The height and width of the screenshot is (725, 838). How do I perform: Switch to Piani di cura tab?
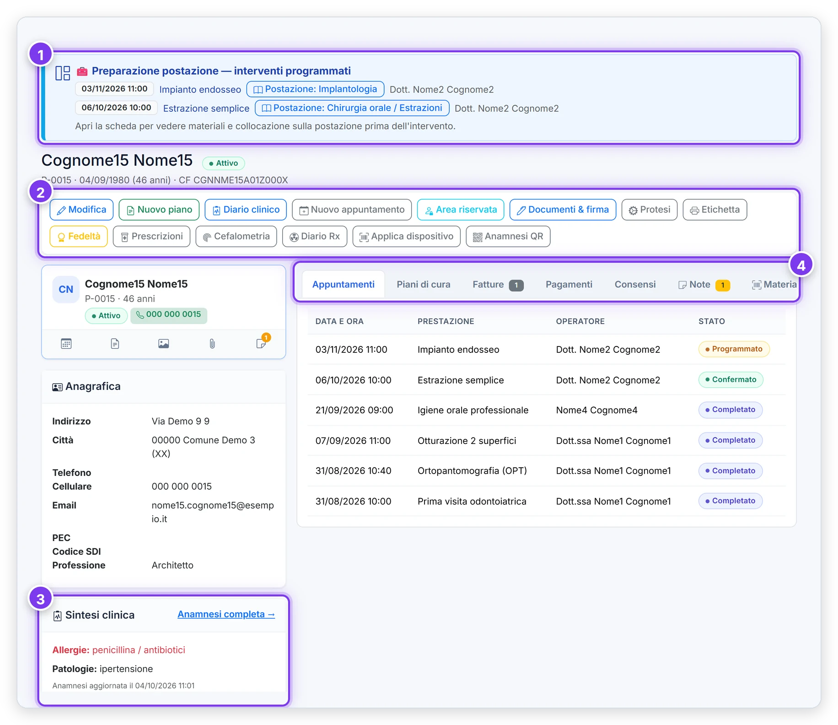tap(424, 284)
